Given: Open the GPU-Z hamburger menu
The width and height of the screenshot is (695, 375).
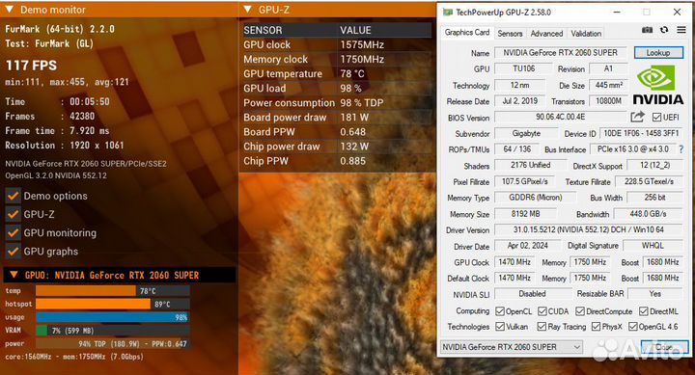Looking at the screenshot, I should (x=681, y=30).
